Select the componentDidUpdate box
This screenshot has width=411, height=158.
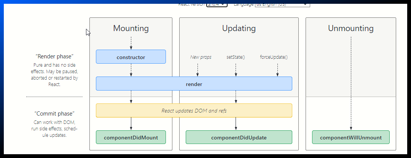239,137
